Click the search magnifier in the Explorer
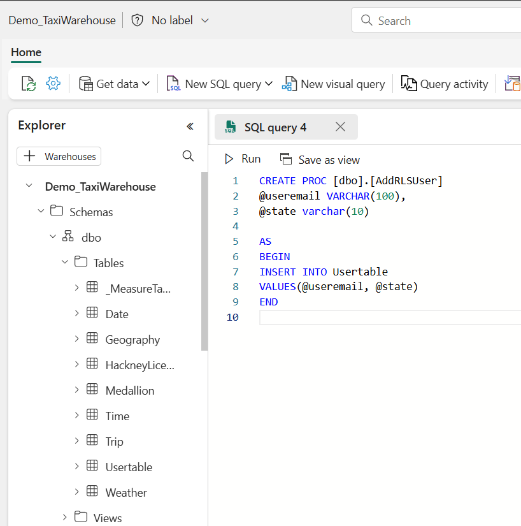 [x=188, y=156]
